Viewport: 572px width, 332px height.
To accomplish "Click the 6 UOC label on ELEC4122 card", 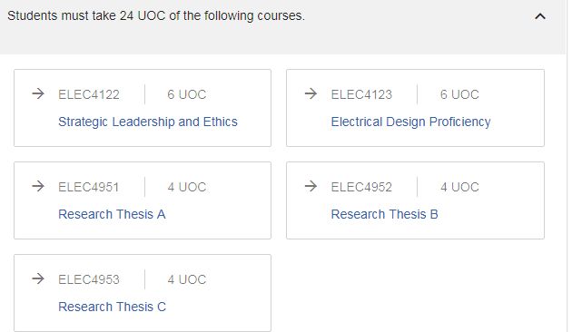I will pyautogui.click(x=187, y=94).
